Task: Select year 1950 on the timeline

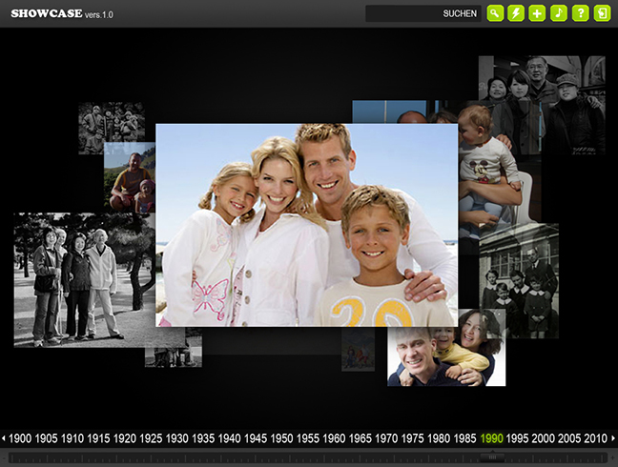Action: pyautogui.click(x=281, y=438)
